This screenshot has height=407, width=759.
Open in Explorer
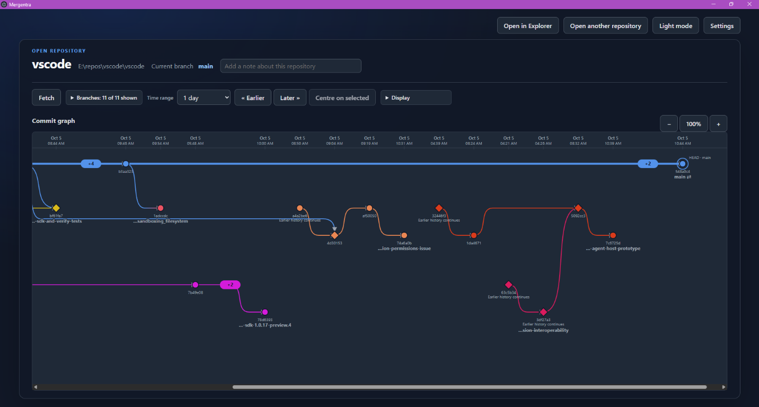click(528, 25)
